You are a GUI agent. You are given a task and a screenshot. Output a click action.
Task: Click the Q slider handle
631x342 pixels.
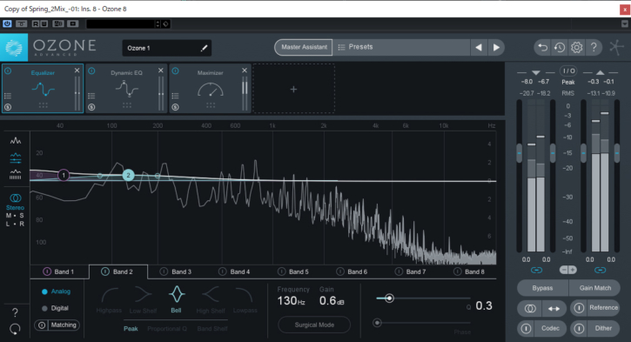point(389,298)
